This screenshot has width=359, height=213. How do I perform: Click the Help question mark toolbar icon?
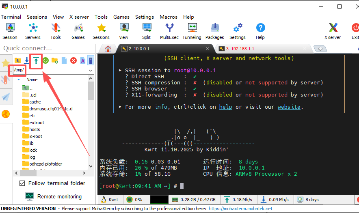(x=260, y=31)
